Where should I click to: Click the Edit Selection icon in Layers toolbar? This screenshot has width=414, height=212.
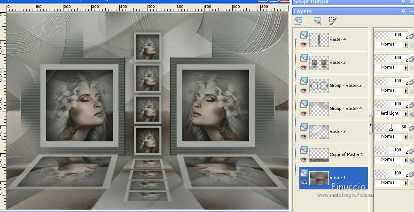click(333, 21)
